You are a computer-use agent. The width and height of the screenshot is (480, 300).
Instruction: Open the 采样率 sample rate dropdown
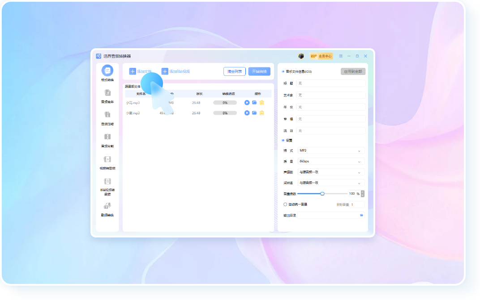click(331, 183)
